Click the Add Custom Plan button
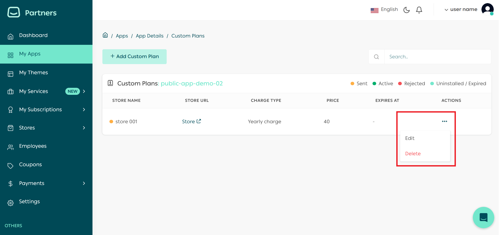Viewport: 500px width, 235px height. click(134, 56)
